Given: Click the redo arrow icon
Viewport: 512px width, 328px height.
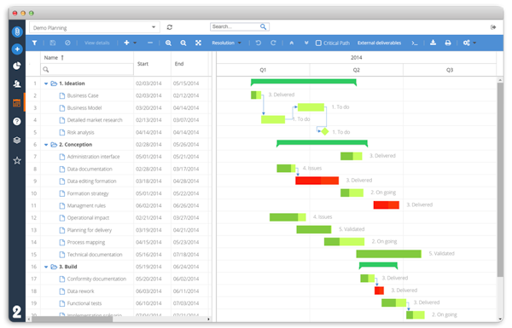Looking at the screenshot, I should coord(273,43).
